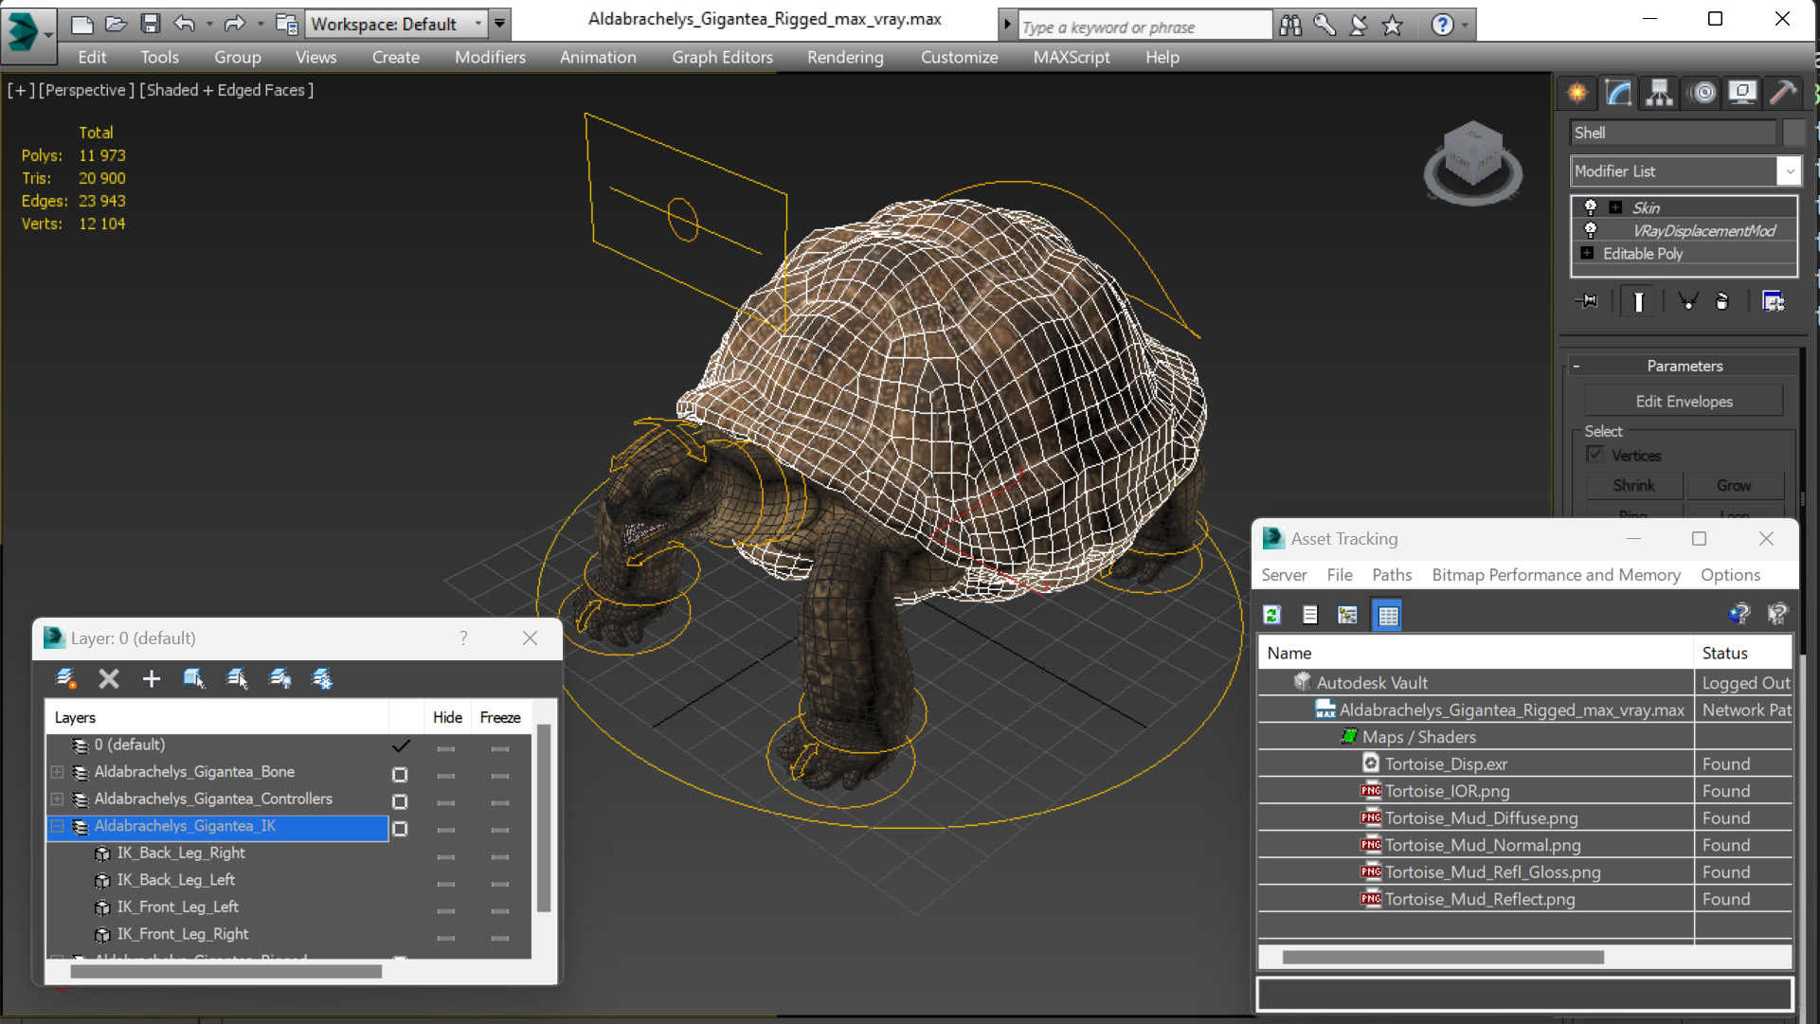
Task: Toggle the VRayDisplacementMod light bulb
Action: 1591,230
